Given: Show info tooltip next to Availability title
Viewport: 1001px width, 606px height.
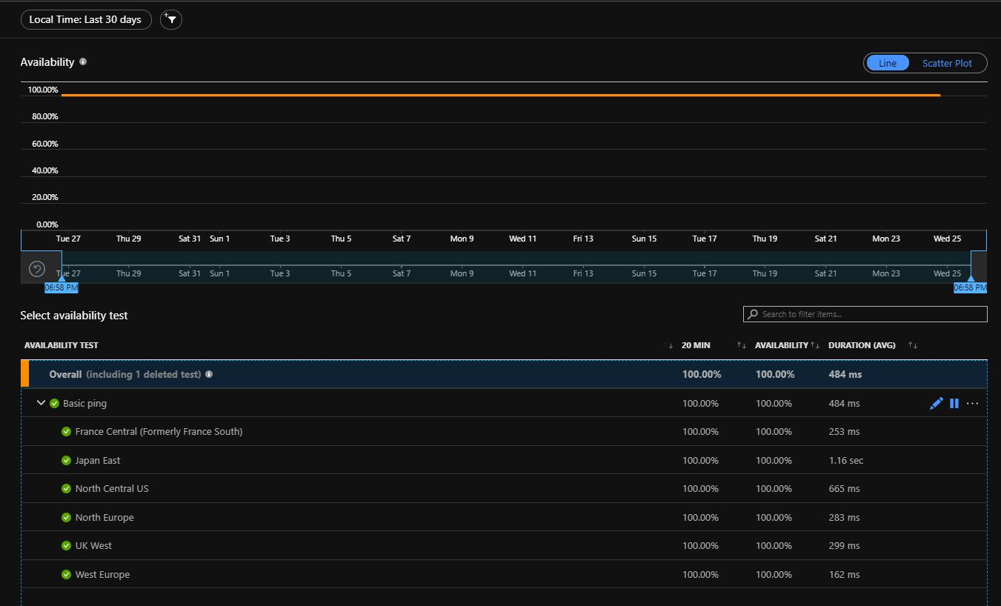Looking at the screenshot, I should pos(83,61).
